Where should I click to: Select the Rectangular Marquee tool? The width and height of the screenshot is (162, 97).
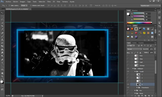[2, 16]
